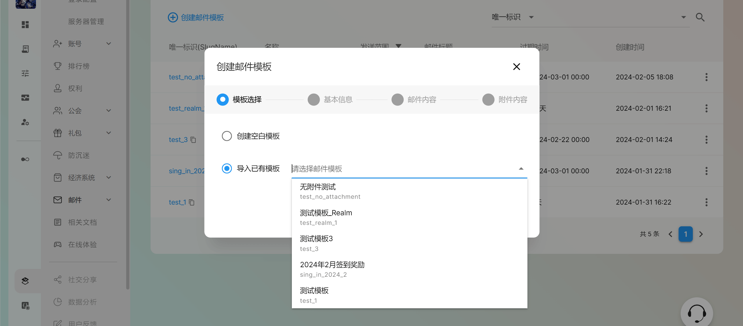The height and width of the screenshot is (326, 743).
Task: Open the 排行榜 sidebar link
Action: pyautogui.click(x=79, y=66)
